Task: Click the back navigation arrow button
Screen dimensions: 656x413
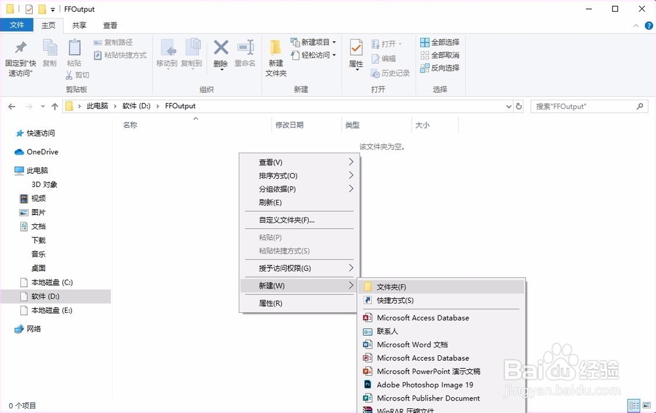Action: tap(10, 106)
